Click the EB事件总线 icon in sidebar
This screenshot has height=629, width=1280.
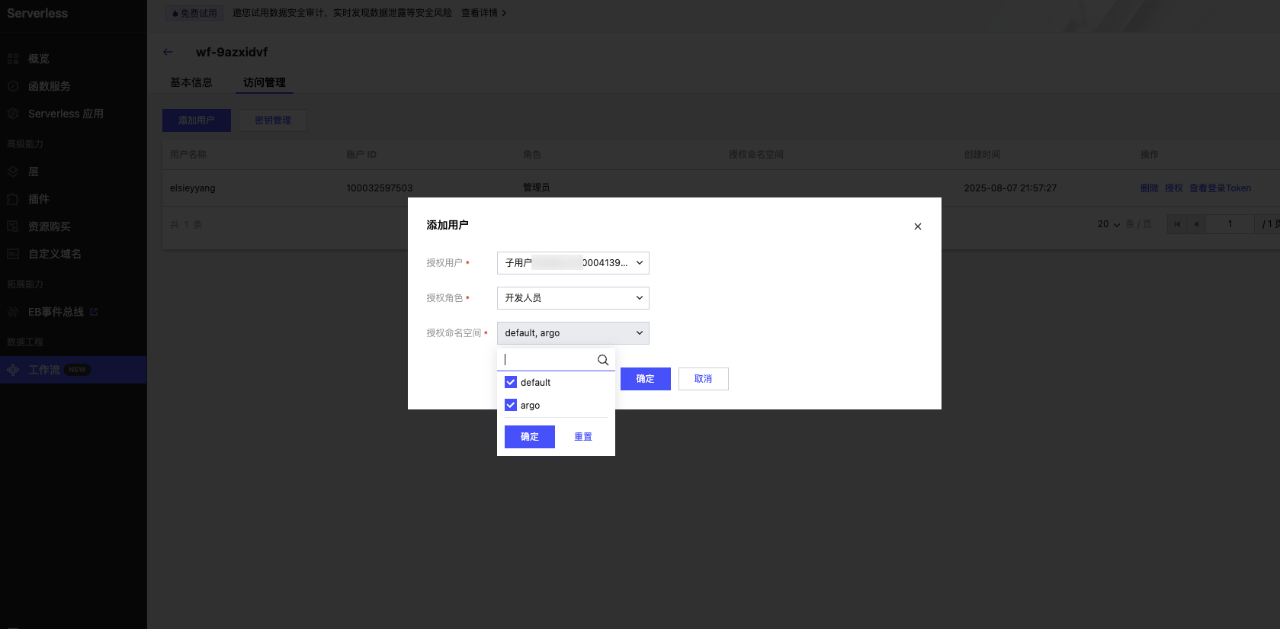(13, 312)
